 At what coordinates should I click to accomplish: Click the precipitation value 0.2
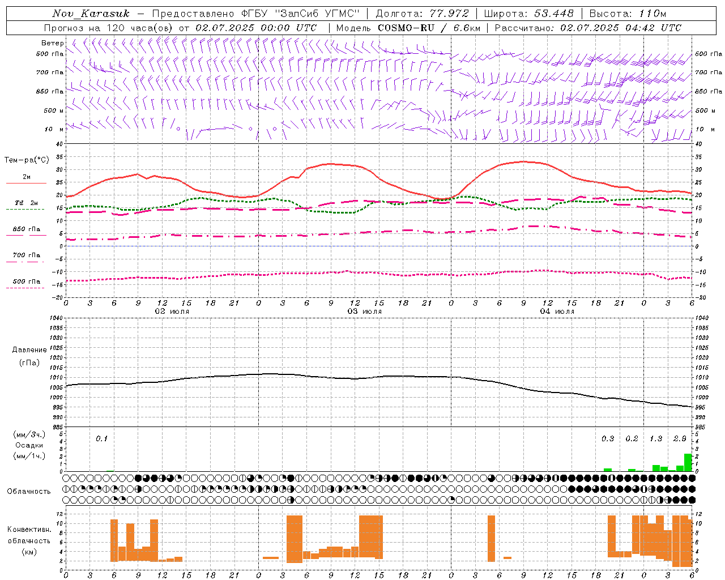tap(632, 438)
